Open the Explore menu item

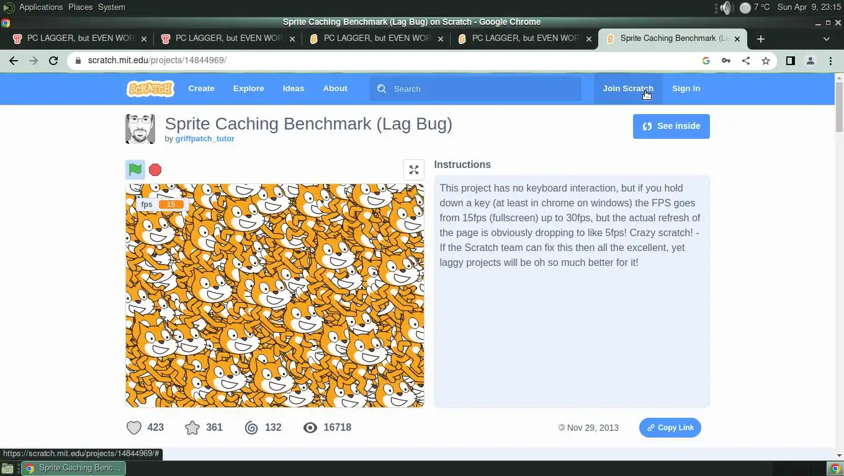point(248,89)
